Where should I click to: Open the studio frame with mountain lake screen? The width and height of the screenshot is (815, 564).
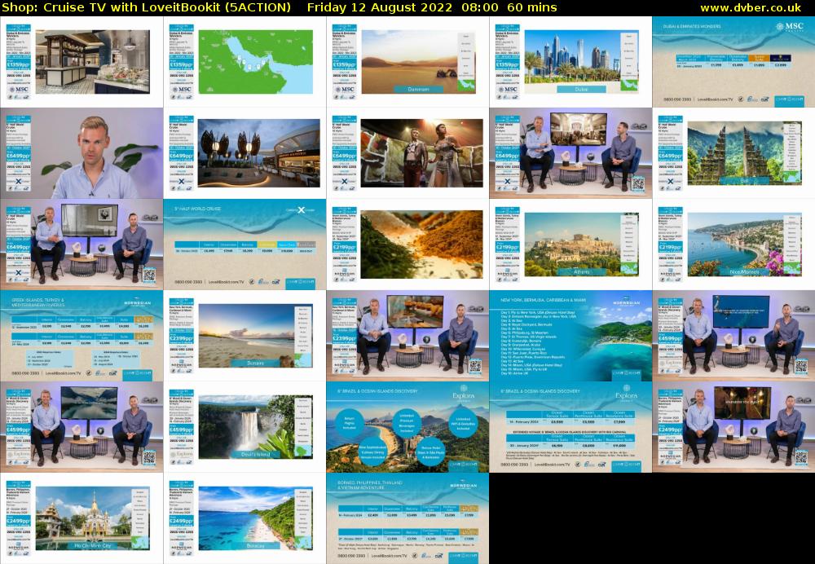[81, 427]
